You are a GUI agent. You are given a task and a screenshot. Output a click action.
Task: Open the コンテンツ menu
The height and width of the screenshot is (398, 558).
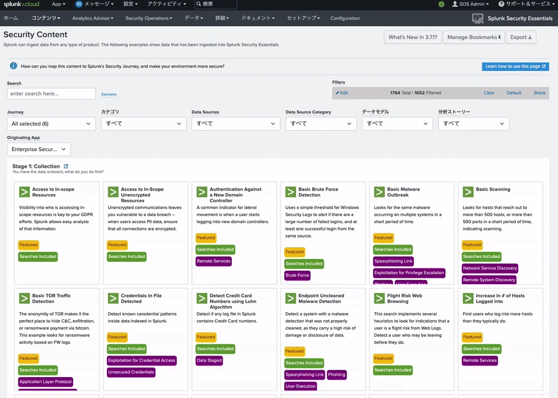click(x=46, y=18)
